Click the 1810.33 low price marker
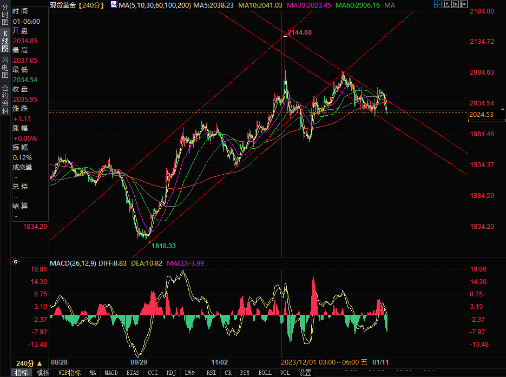The image size is (506, 377). point(163,246)
